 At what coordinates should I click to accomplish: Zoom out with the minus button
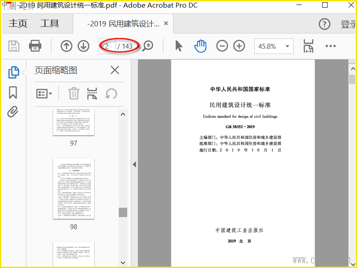point(222,46)
